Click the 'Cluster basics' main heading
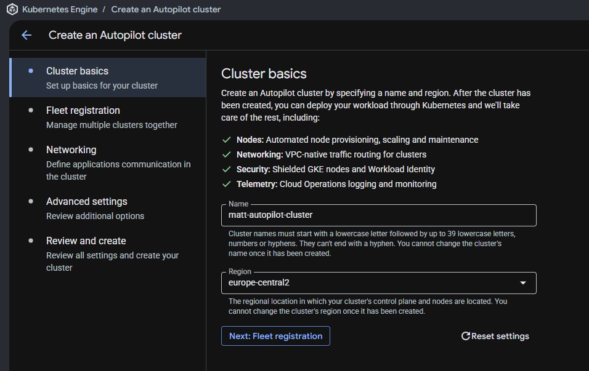This screenshot has width=589, height=371. tap(264, 74)
